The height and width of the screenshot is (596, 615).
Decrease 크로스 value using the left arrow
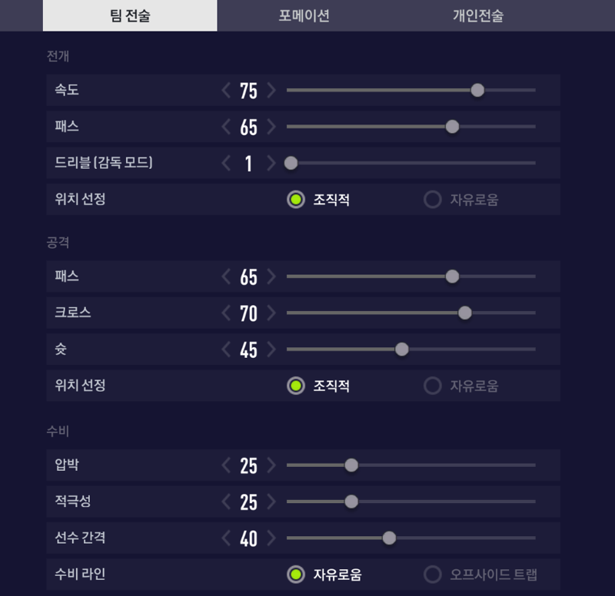click(x=226, y=313)
